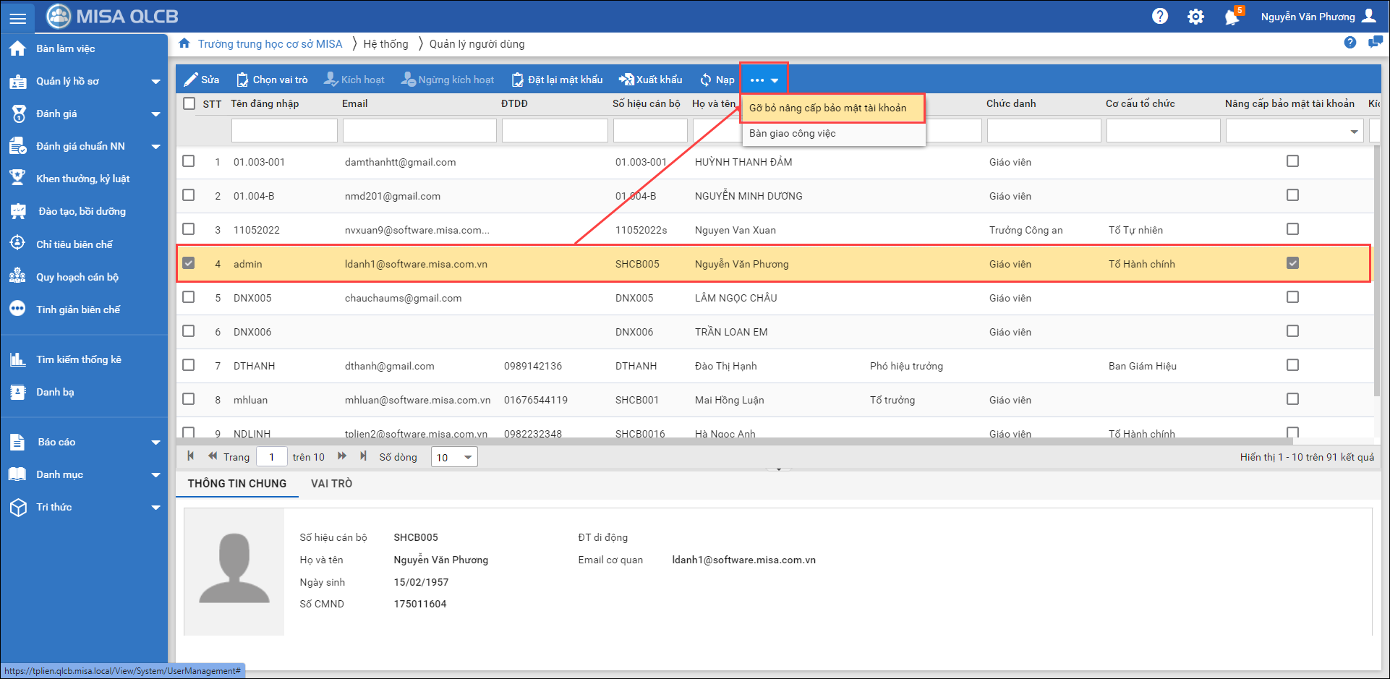The height and width of the screenshot is (679, 1390).
Task: Tick the checkbox for row 01.003-001
Action: (189, 161)
